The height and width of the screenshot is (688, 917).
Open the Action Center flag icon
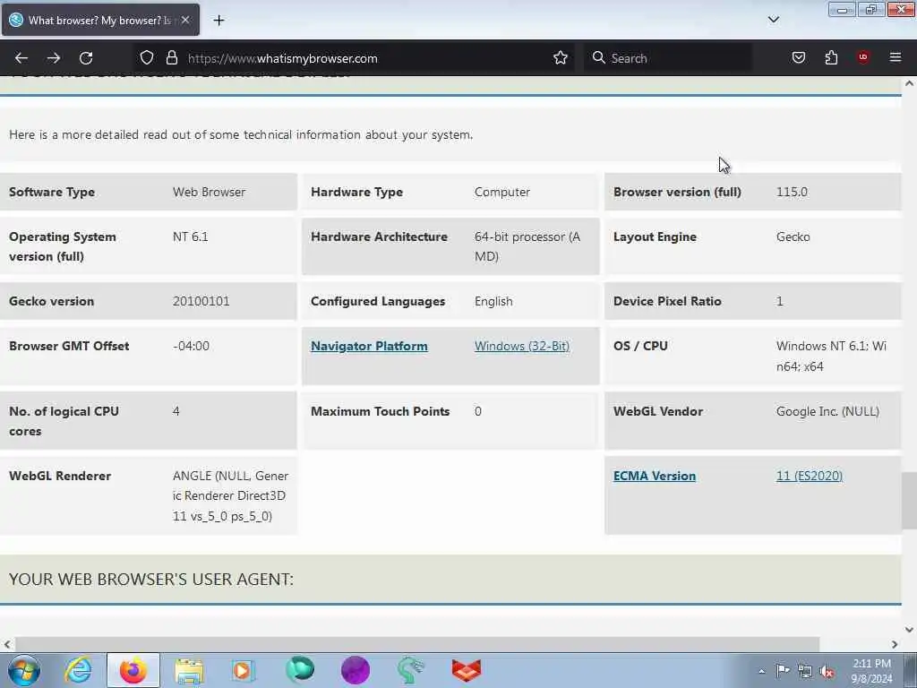(783, 671)
